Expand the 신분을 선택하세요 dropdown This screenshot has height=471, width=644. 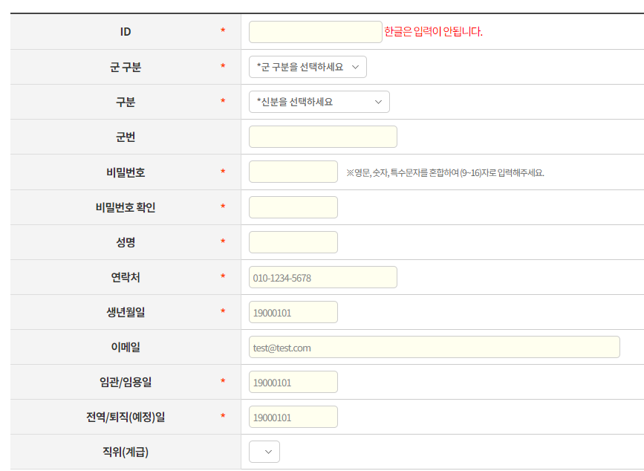point(319,102)
